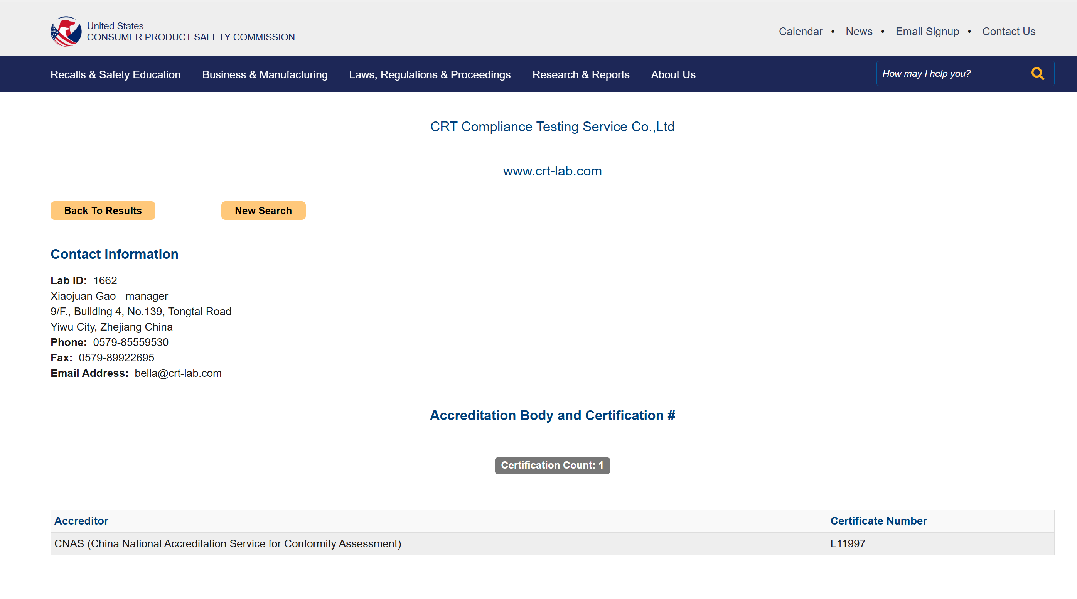
Task: Go to Email Signup
Action: click(927, 31)
